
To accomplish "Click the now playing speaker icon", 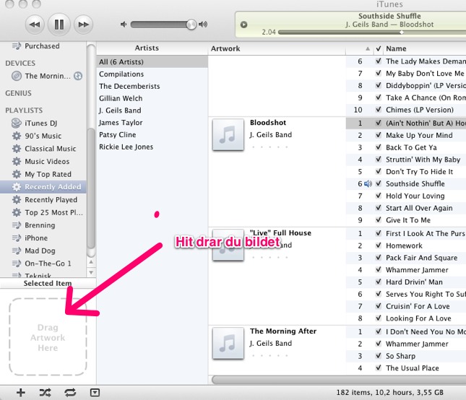I will coord(368,184).
